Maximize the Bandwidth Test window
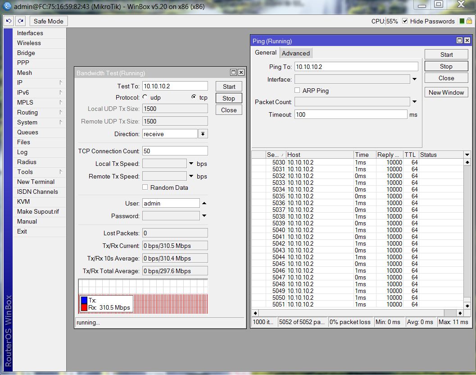Screen dimensions: 476x375 click(x=233, y=72)
